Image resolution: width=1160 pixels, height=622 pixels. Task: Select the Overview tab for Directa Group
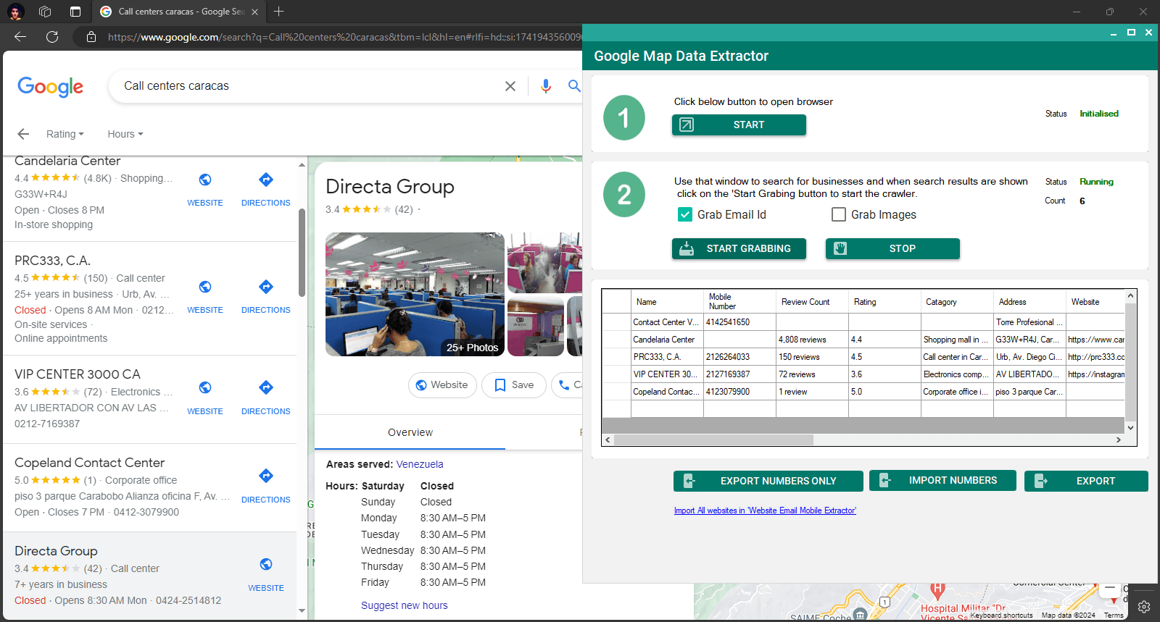(x=410, y=432)
